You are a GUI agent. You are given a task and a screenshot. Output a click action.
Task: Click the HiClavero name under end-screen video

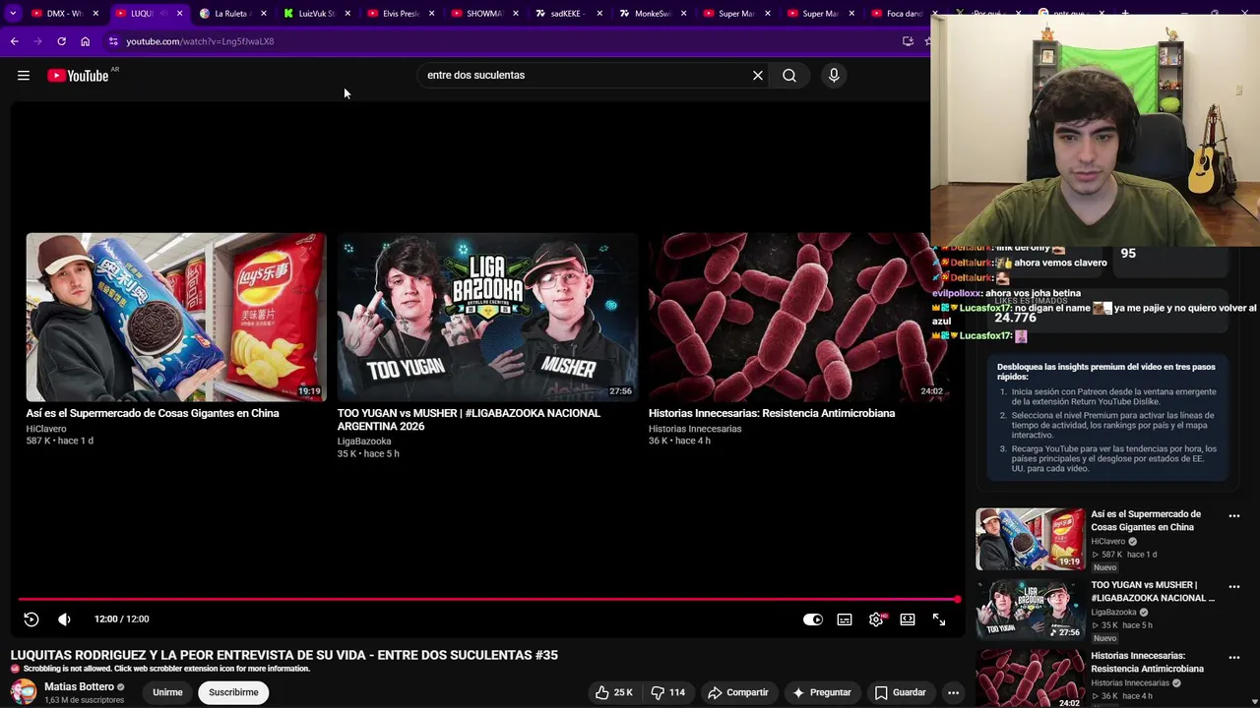click(46, 429)
